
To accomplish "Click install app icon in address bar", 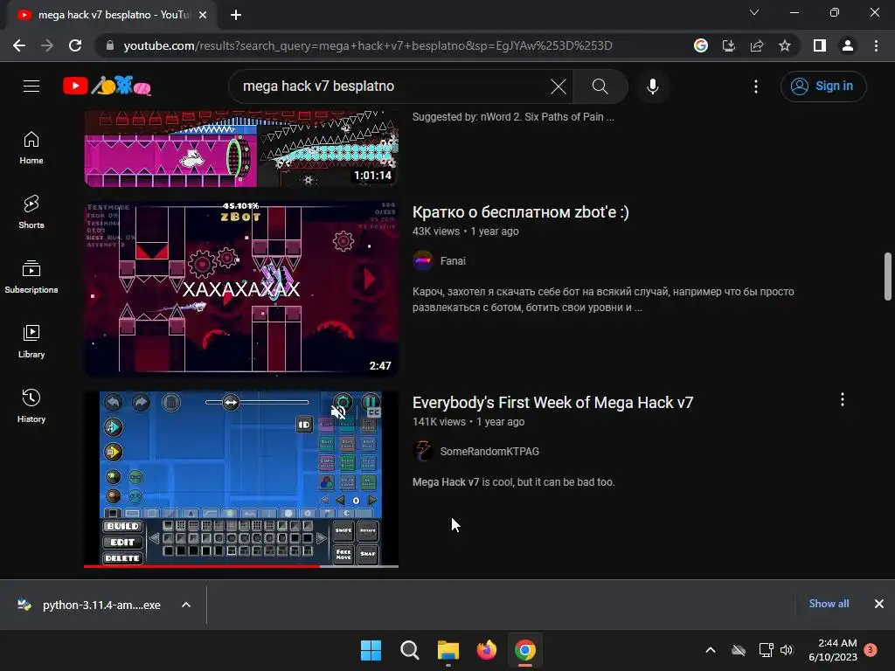I will click(x=729, y=45).
